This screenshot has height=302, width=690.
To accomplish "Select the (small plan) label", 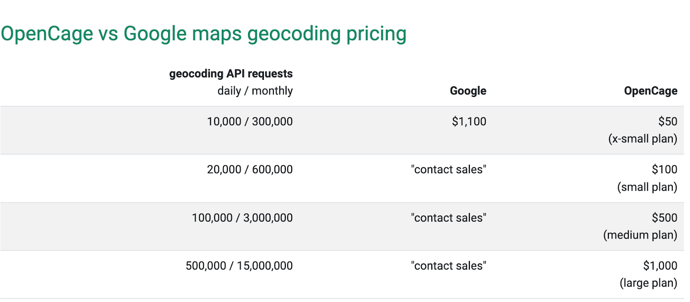I will (x=647, y=187).
